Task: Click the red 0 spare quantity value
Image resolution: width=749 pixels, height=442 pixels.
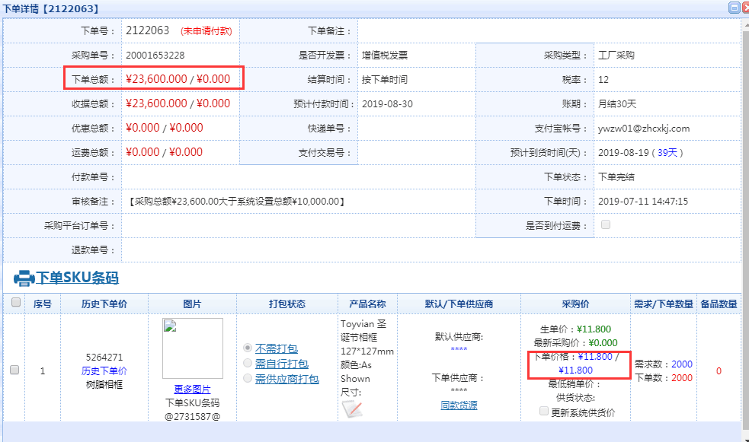Action: [x=719, y=371]
